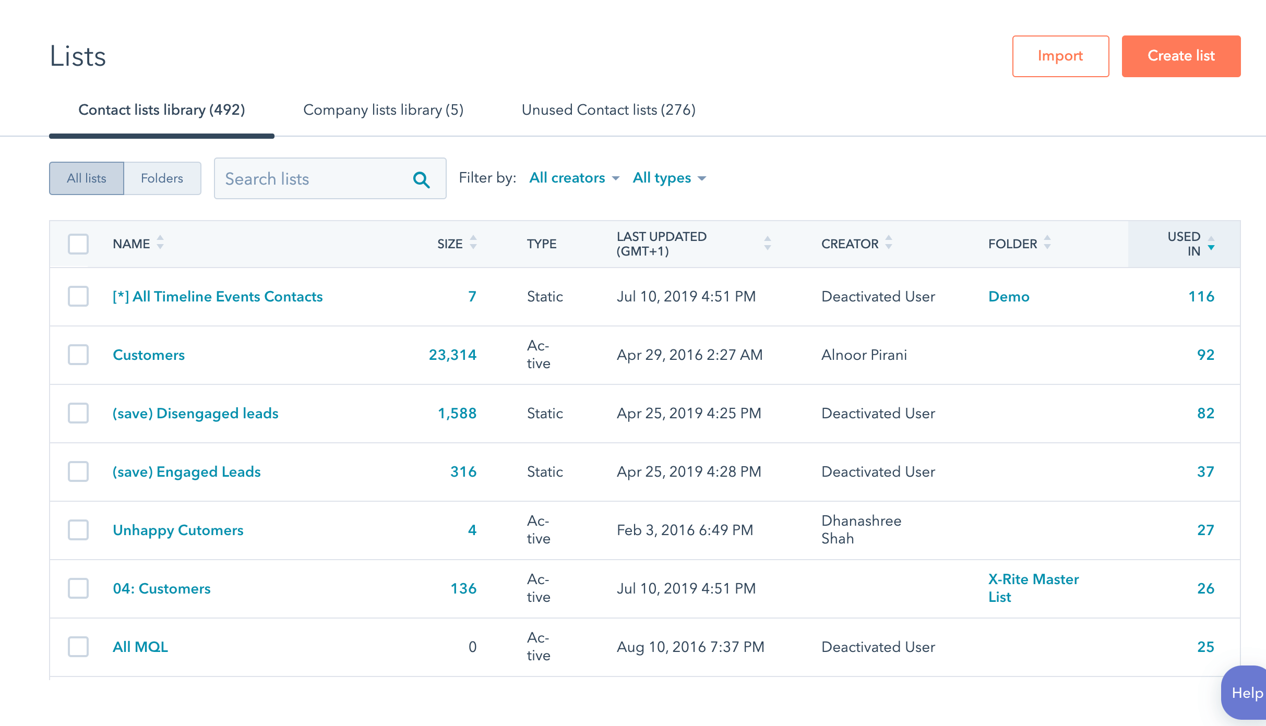Click the Import button
Image resolution: width=1266 pixels, height=726 pixels.
(1060, 56)
